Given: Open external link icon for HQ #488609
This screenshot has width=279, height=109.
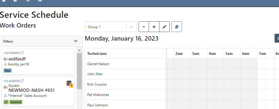Looking at the screenshot, I should 22,81.
